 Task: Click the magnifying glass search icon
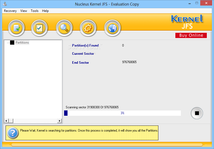64,28
